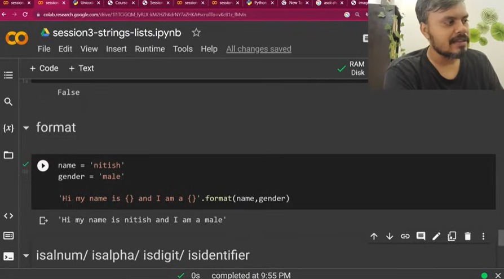Click the isalnum/ isalpha/ isdigit/ isidentifier heading
Image resolution: width=504 pixels, height=279 pixels.
click(x=143, y=255)
